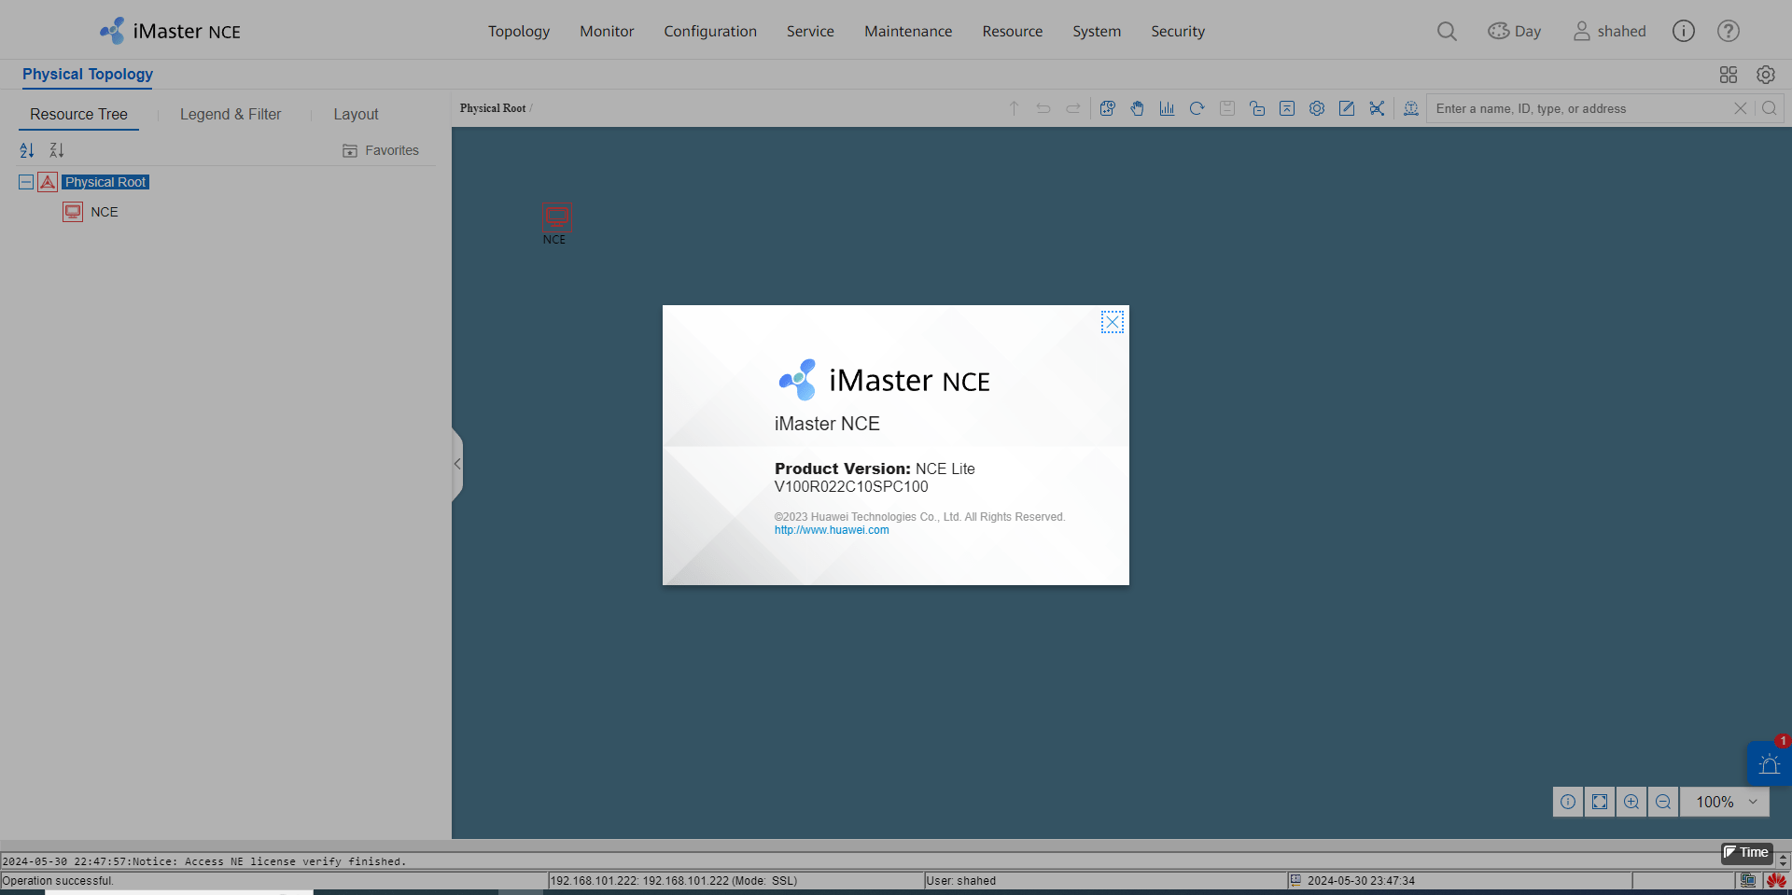
Task: Open the shahed user account menu
Action: (1610, 31)
